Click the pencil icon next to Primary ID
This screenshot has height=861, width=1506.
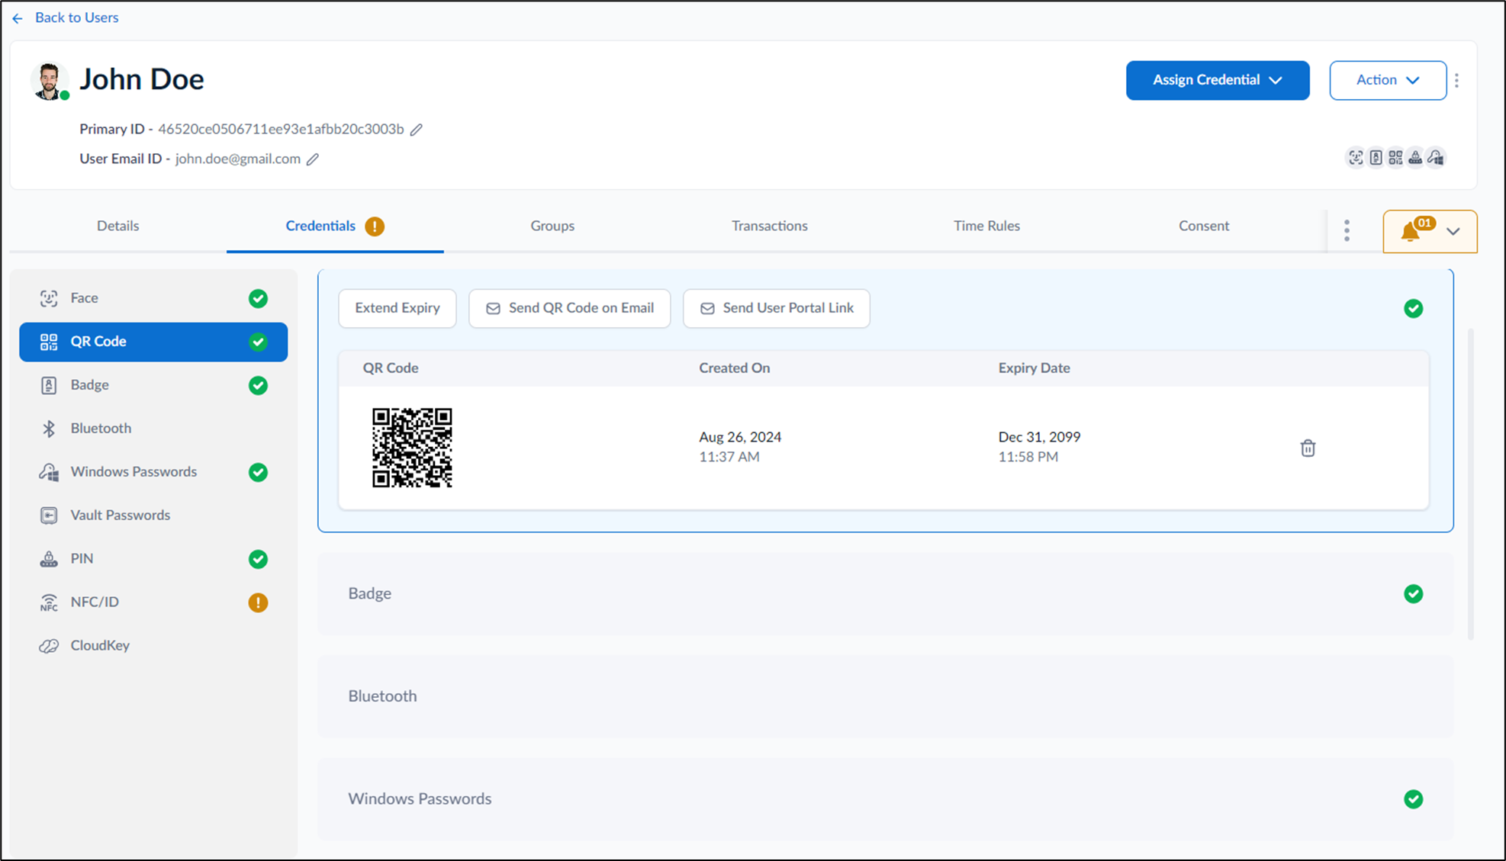pos(416,130)
